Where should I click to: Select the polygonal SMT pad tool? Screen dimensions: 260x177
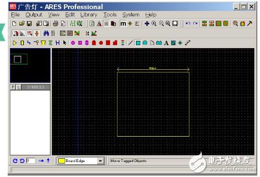(x=115, y=43)
